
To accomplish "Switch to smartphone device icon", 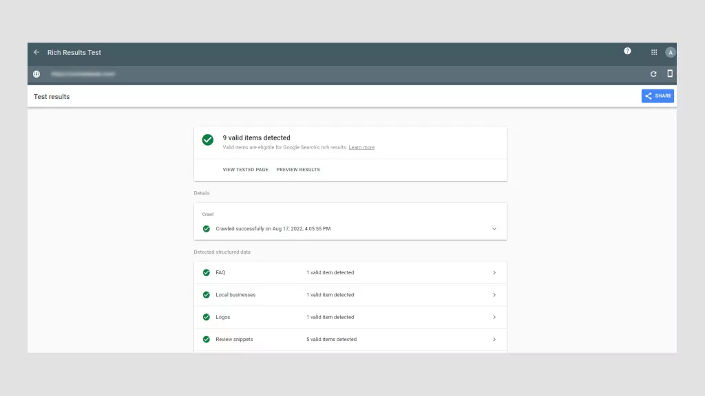I will click(x=670, y=74).
